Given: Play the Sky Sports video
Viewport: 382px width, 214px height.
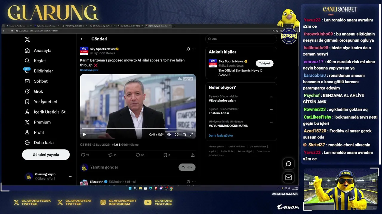Looking at the screenshot, I should point(84,134).
